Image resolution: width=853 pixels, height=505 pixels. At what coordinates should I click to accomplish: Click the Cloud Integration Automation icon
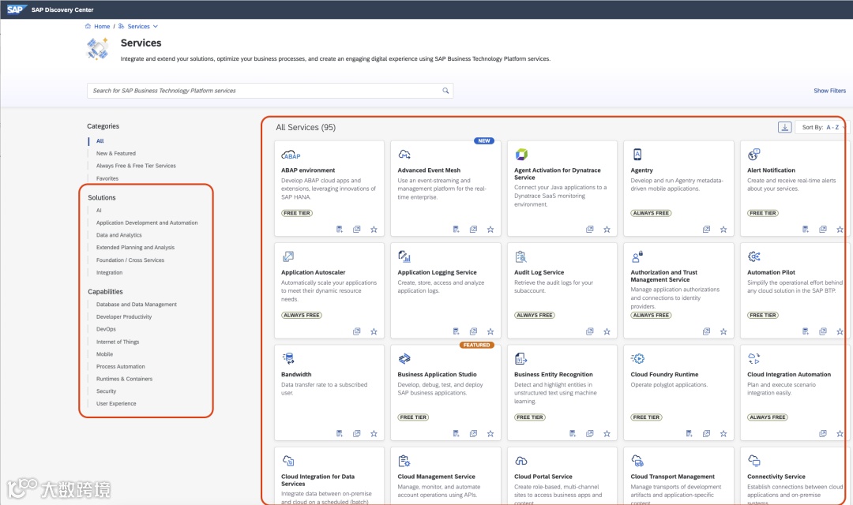(x=753, y=358)
